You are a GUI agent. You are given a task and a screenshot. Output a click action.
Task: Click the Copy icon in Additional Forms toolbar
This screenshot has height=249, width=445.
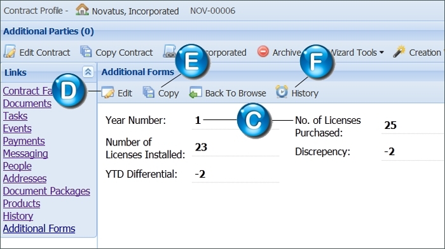pos(149,93)
